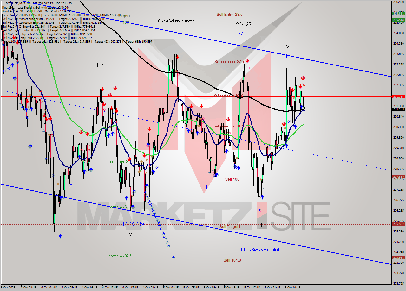
Task: Click the BCHUSD,M15 symbol title
Action: 15,3
